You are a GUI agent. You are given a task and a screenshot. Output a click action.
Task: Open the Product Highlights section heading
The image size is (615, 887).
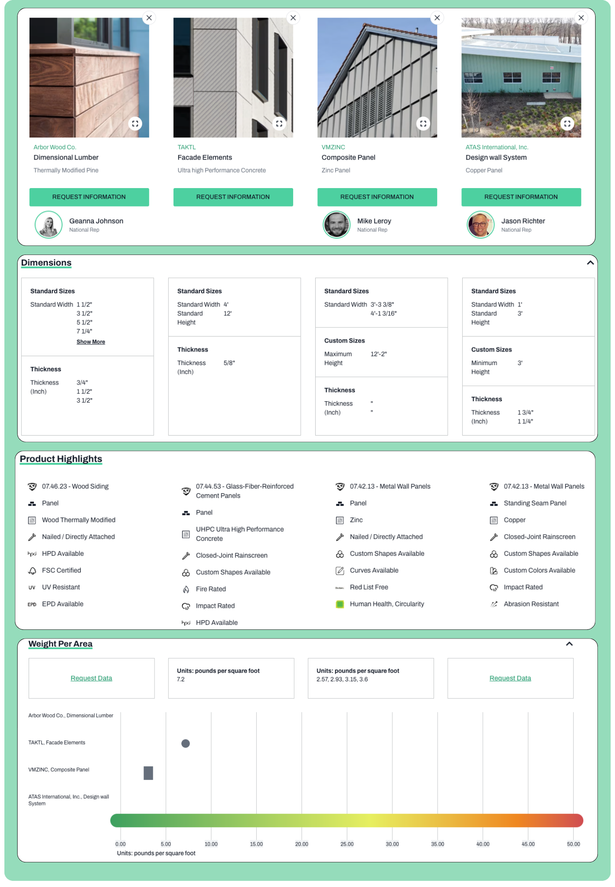point(61,459)
